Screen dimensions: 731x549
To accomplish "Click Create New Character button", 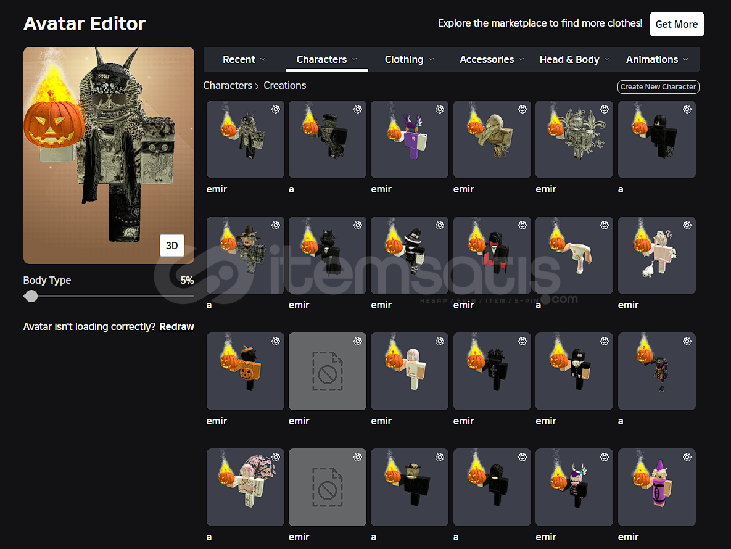I will coord(658,87).
